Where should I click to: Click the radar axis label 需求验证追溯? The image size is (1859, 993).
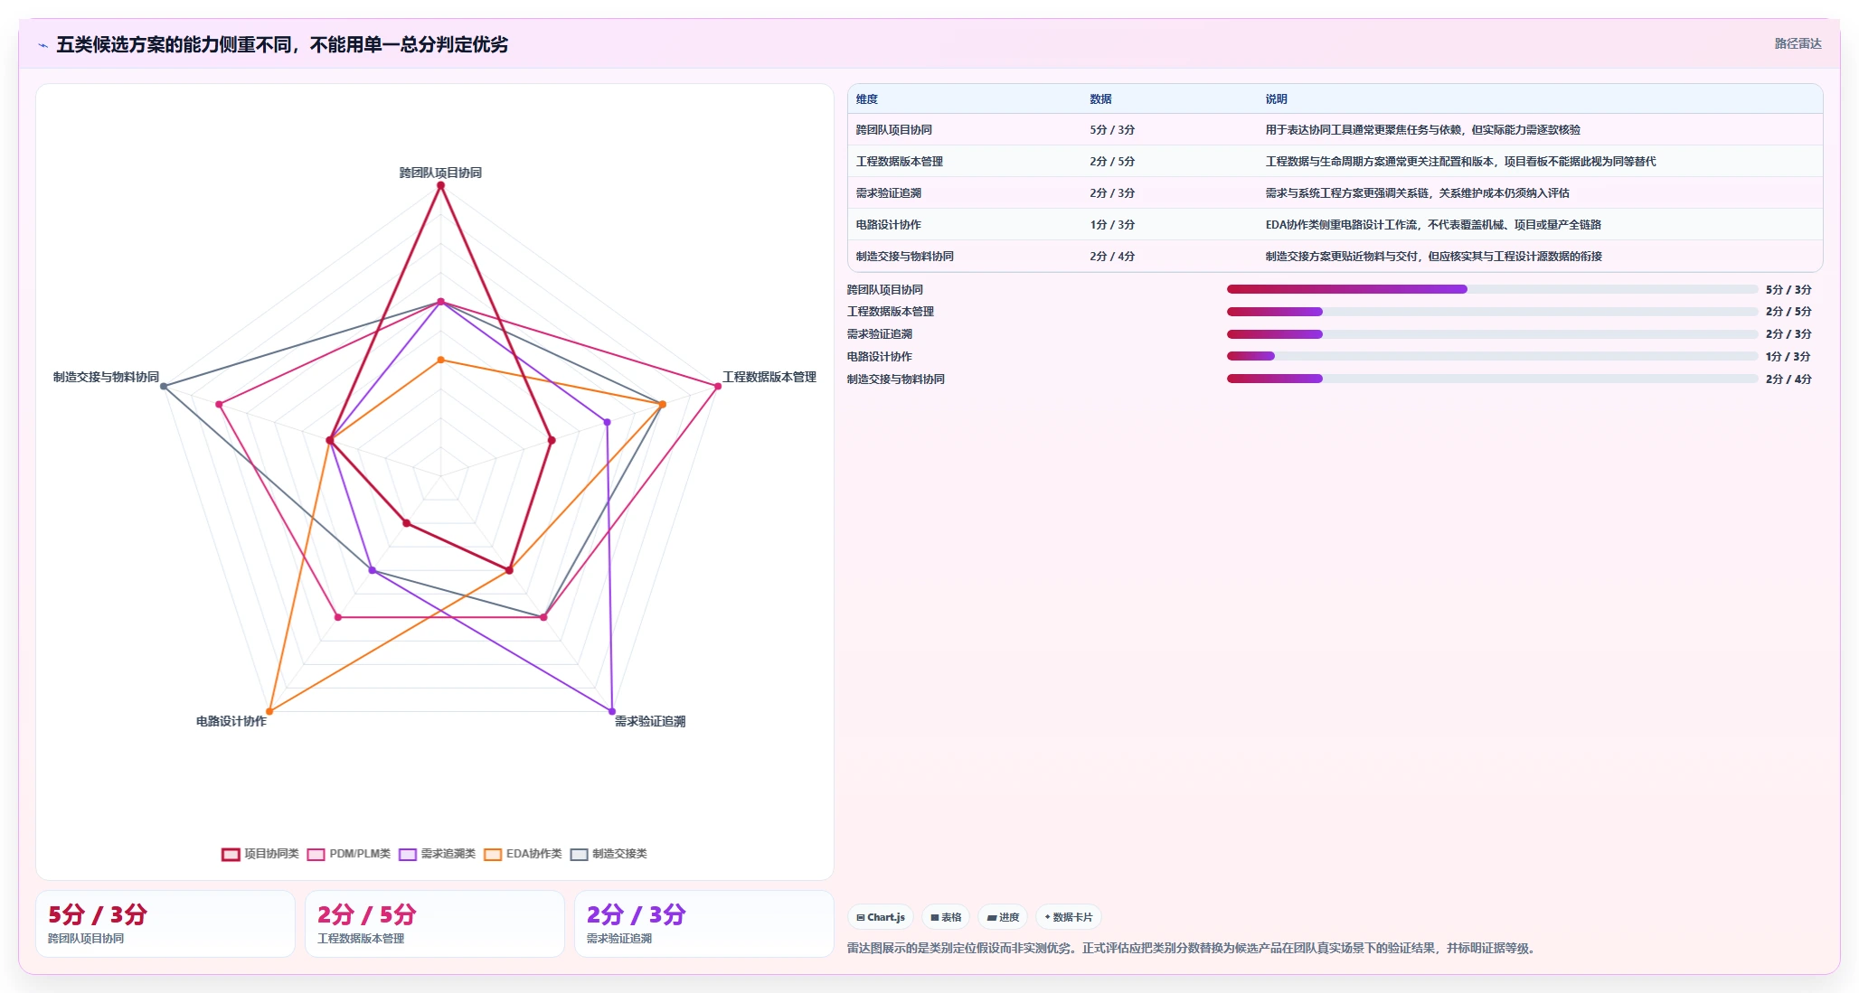coord(650,721)
